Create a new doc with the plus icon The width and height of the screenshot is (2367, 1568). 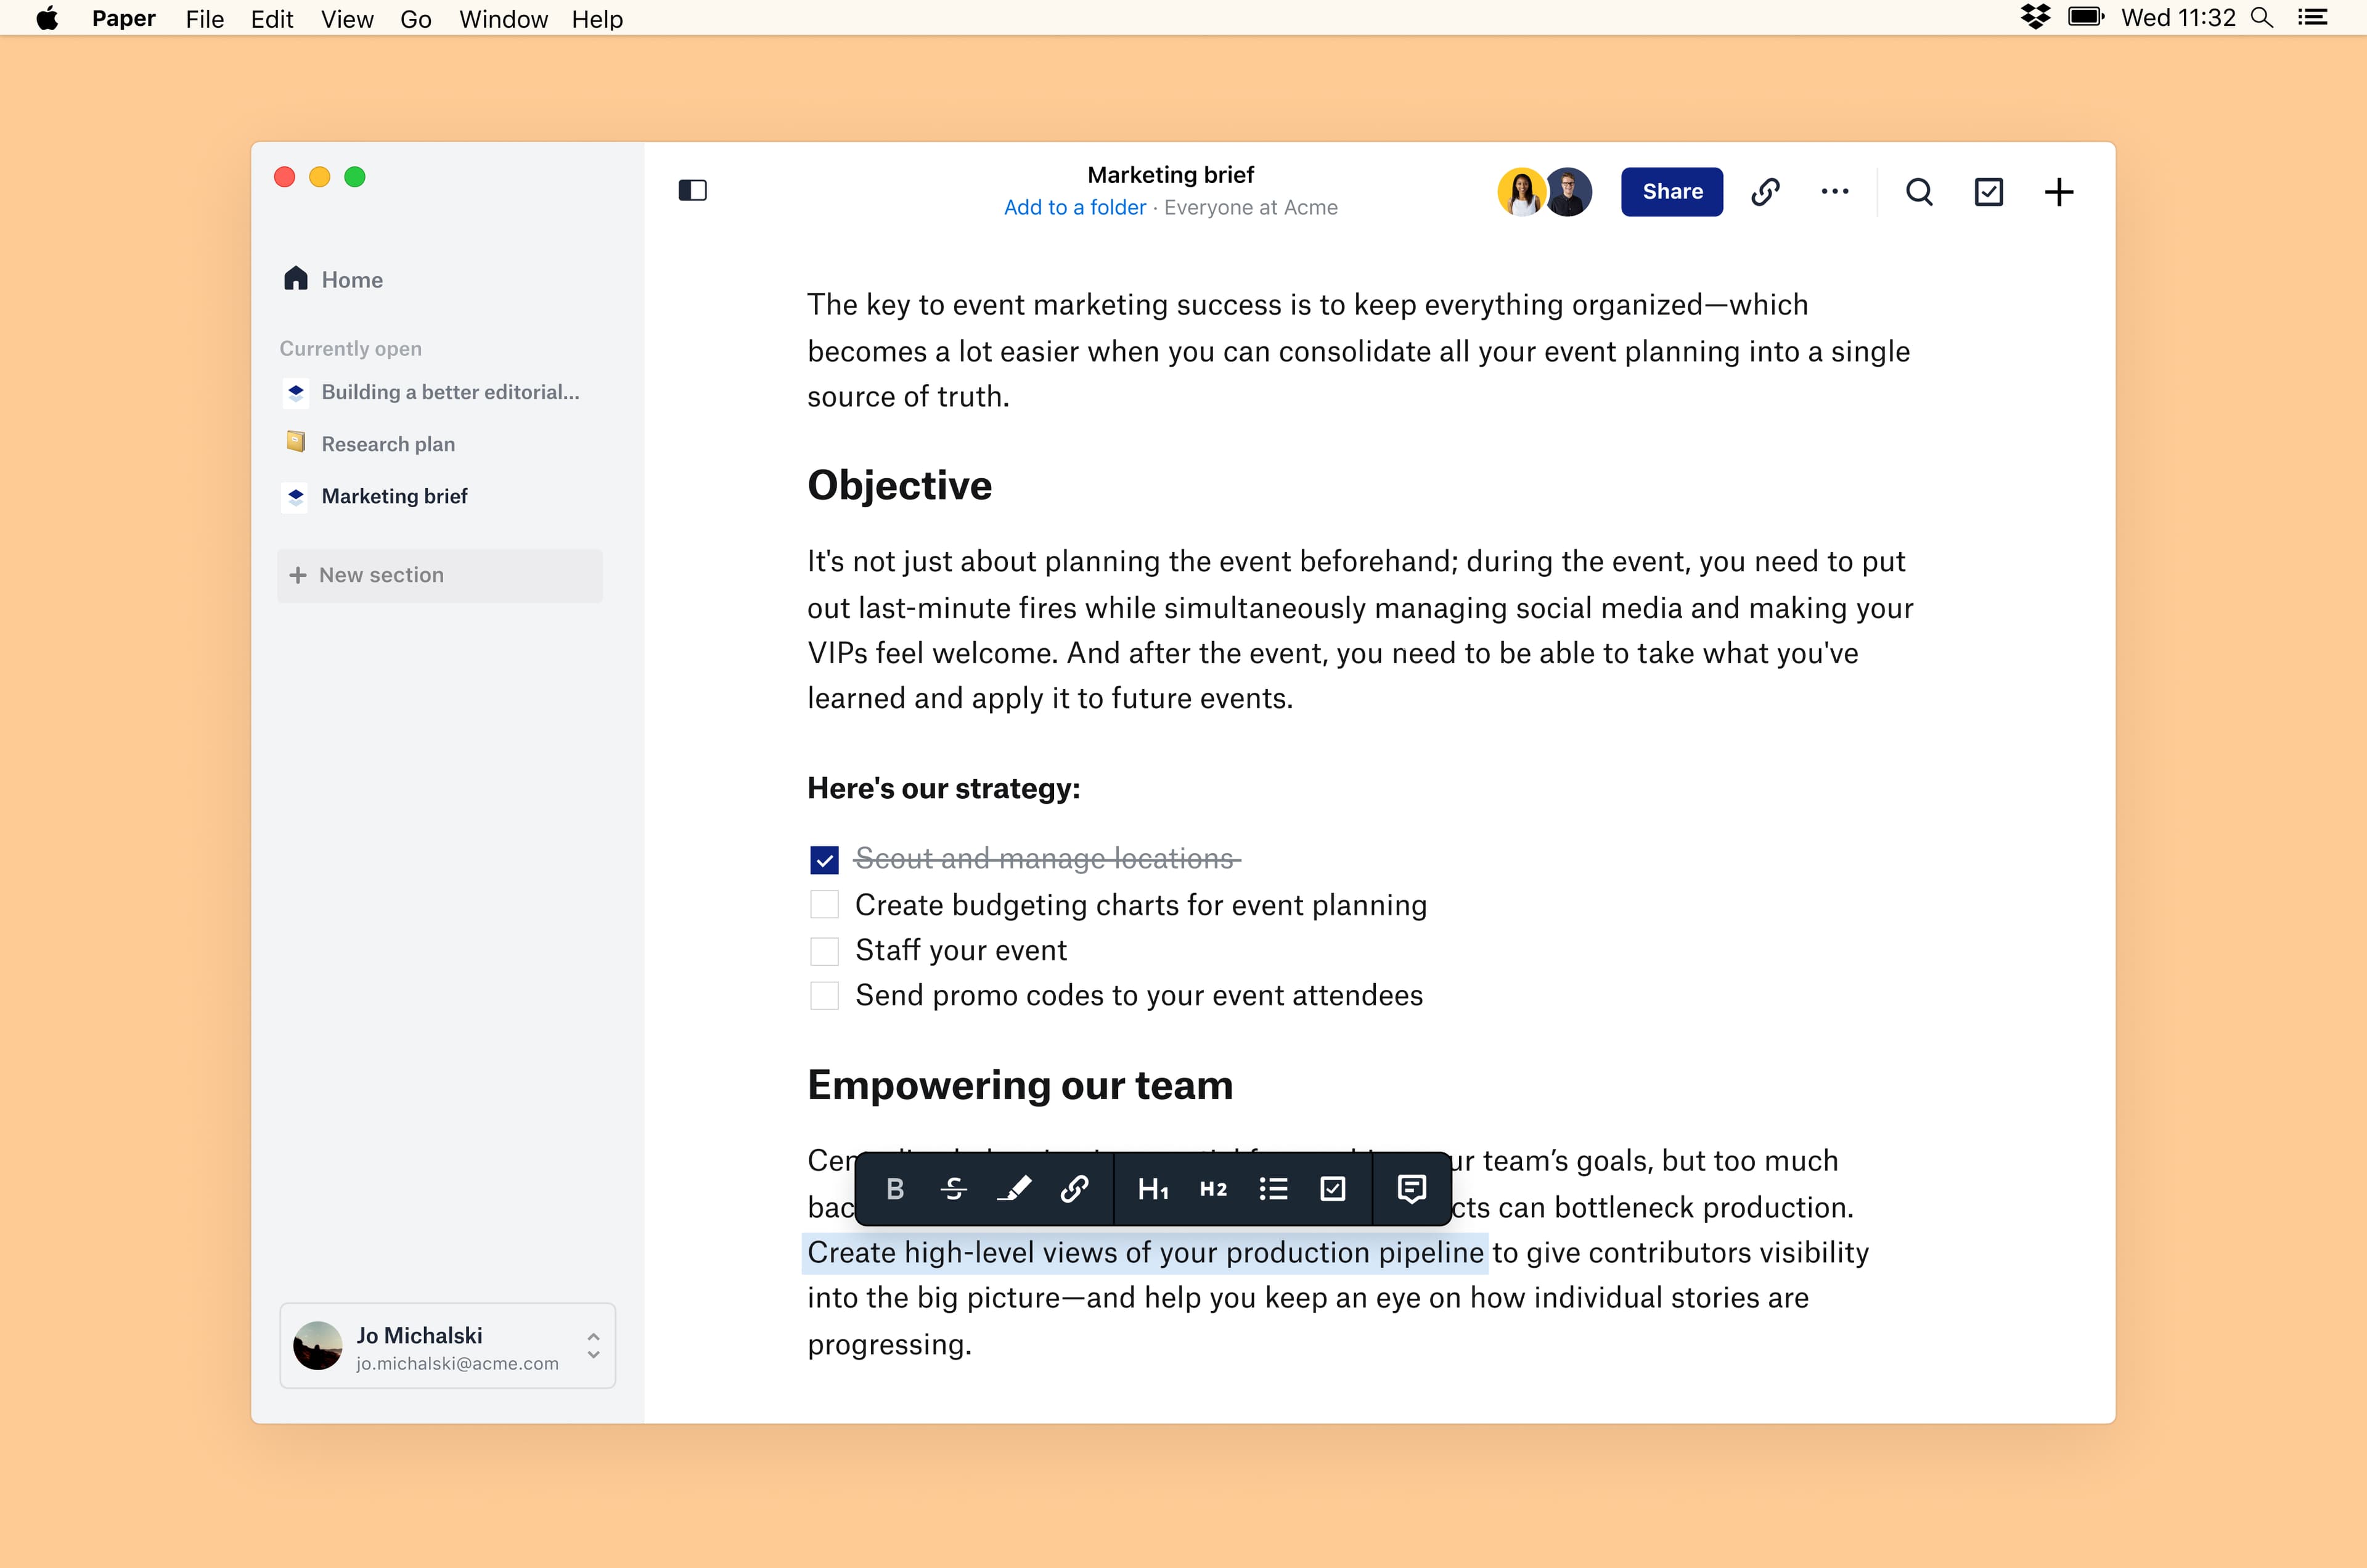click(x=2058, y=191)
